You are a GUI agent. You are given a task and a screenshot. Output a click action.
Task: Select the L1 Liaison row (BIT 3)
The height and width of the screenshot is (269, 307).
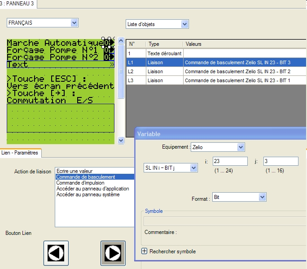pos(216,62)
